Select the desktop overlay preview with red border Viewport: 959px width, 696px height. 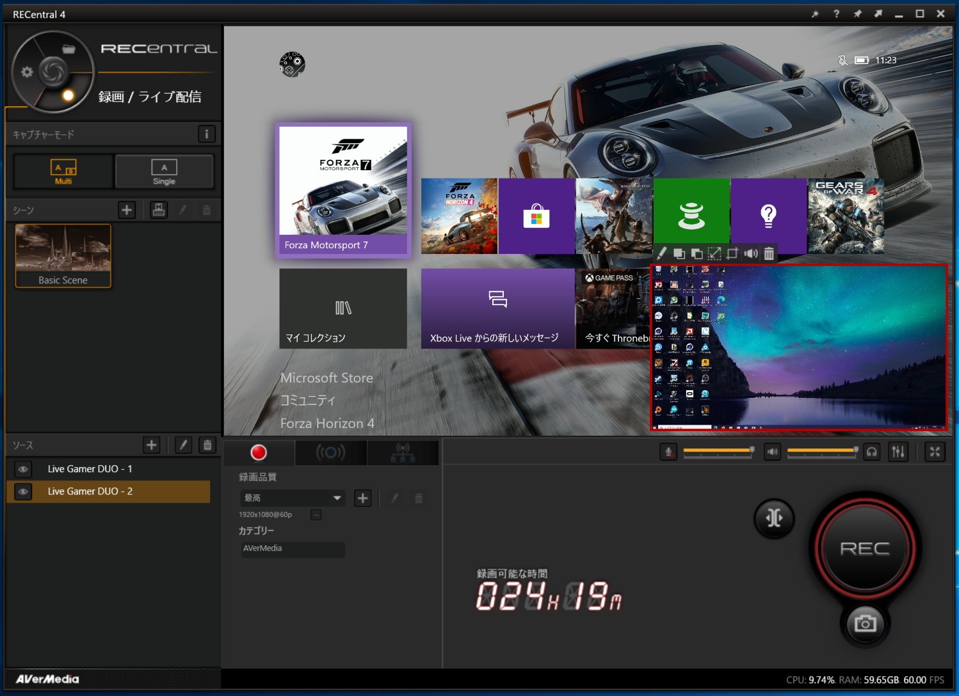click(x=799, y=346)
